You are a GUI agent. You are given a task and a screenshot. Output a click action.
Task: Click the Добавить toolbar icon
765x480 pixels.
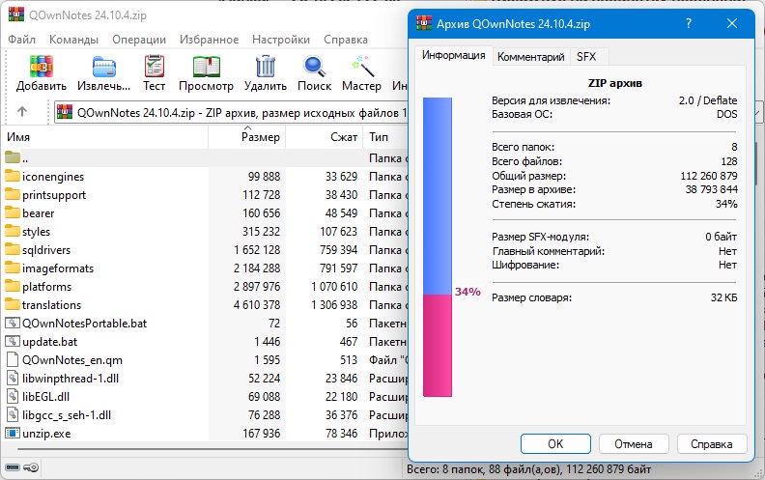pyautogui.click(x=42, y=67)
